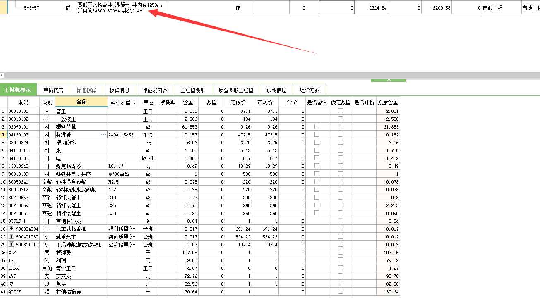This screenshot has width=540, height=298.
Task: Toggle 锁定数量 checkbox for 煤焦沥青漆
Action: click(x=341, y=166)
